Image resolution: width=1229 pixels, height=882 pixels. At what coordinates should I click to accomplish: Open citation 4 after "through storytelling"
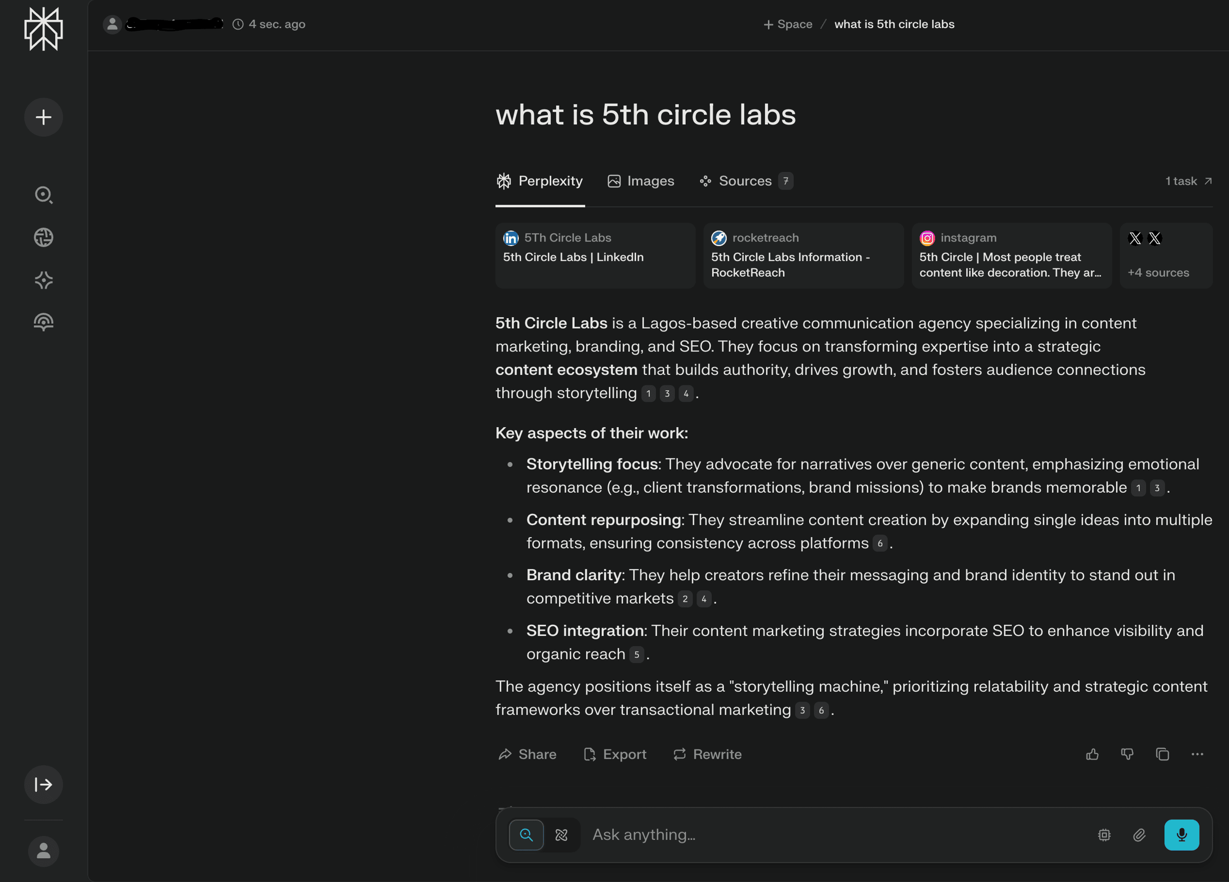(x=686, y=393)
